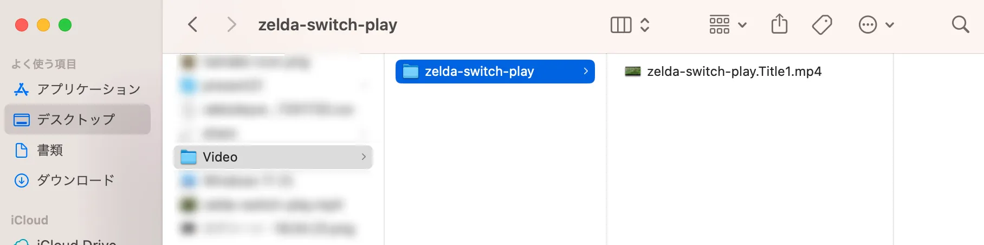
Task: Open the column view switcher icon
Action: coord(621,25)
